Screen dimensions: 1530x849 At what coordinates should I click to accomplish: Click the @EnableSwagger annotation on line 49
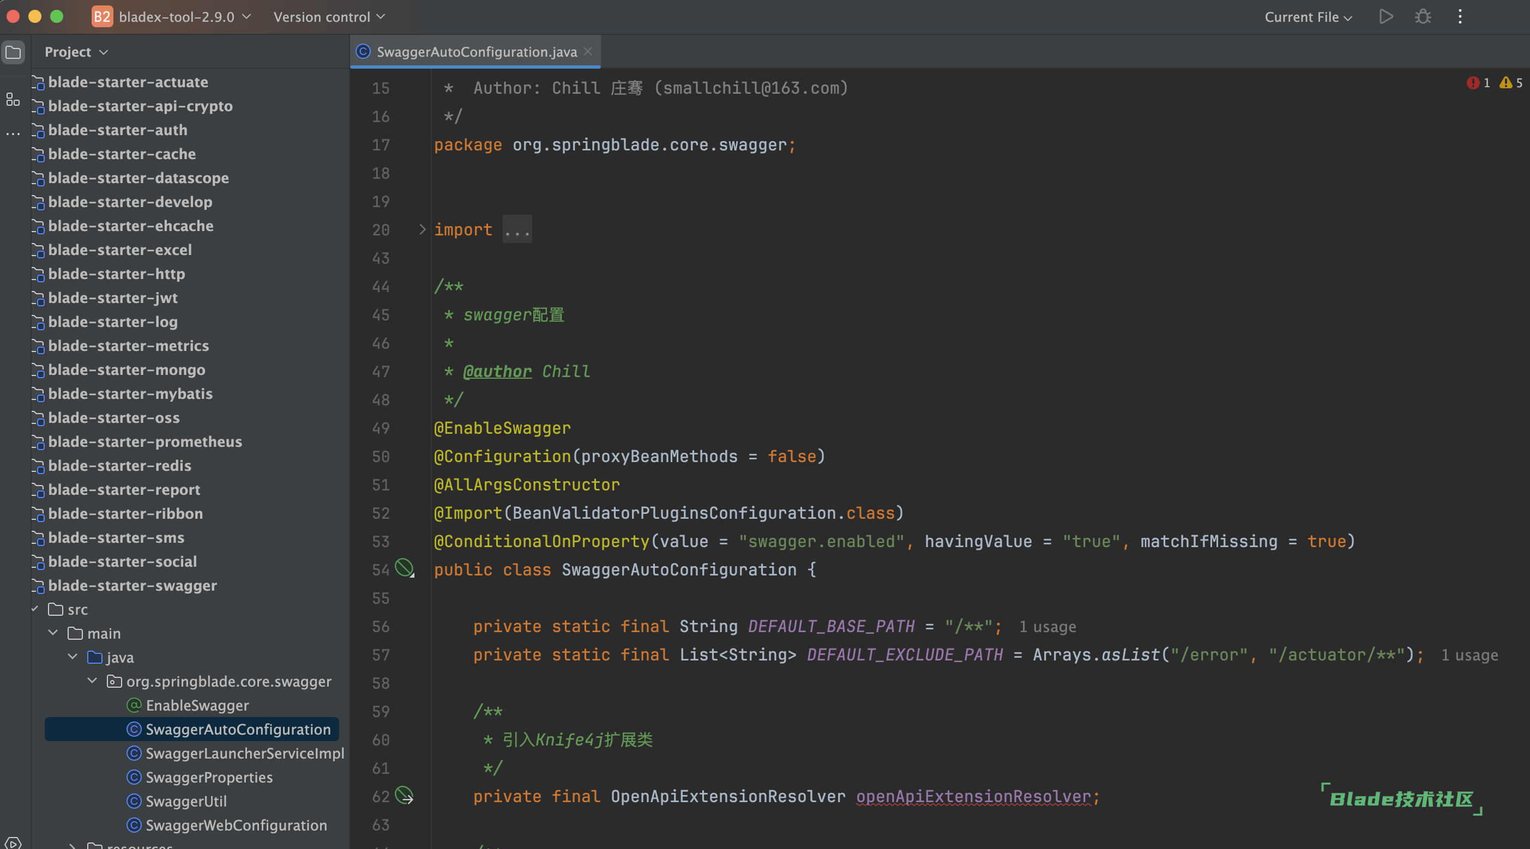(502, 428)
